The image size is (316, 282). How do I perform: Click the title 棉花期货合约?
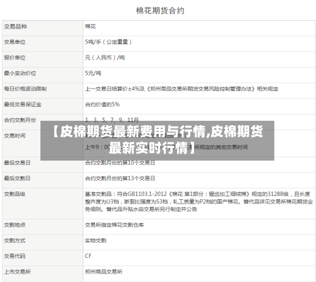tap(160, 11)
